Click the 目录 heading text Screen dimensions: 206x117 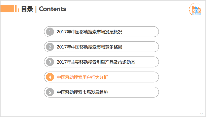click(x=27, y=9)
